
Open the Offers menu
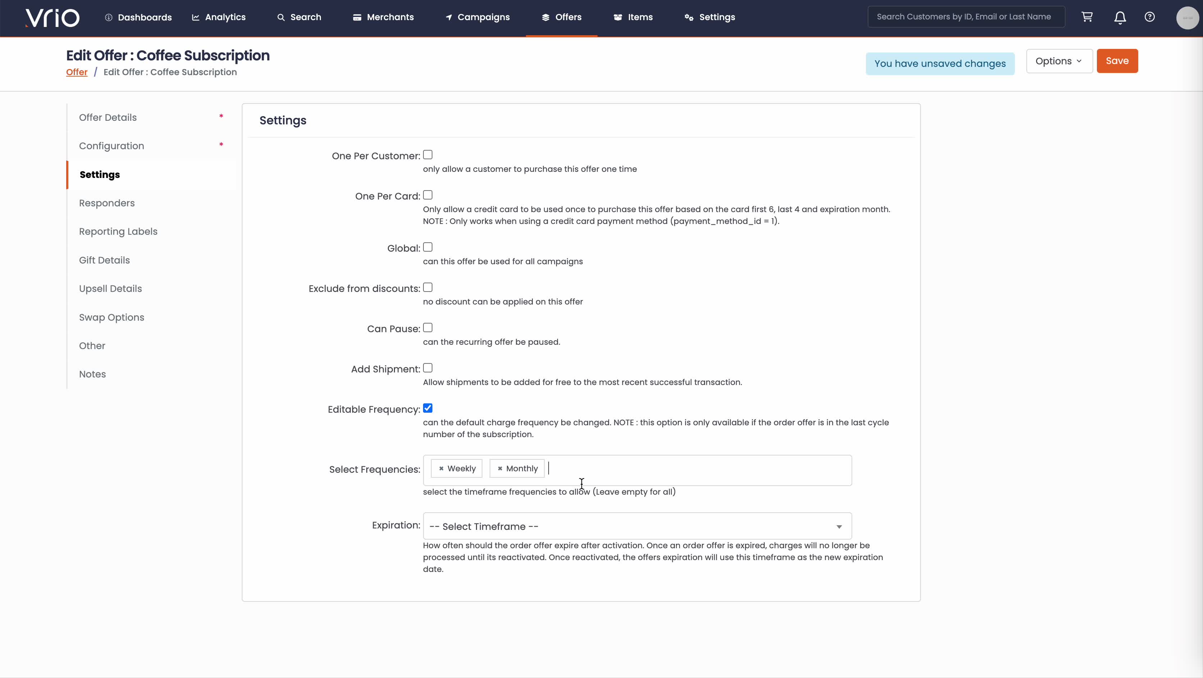tap(562, 17)
